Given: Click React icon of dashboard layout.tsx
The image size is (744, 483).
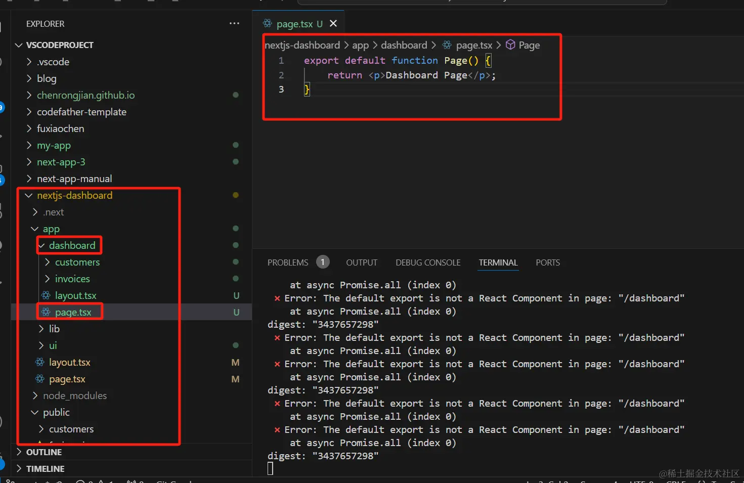Looking at the screenshot, I should click(x=46, y=295).
